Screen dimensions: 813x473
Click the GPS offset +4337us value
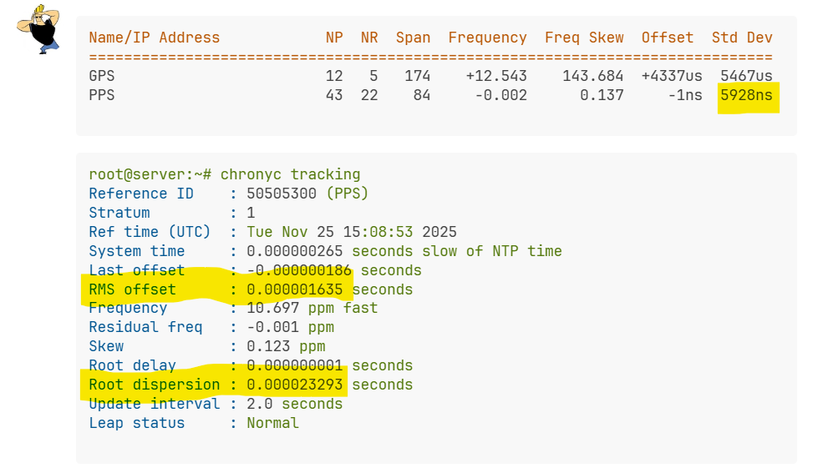[x=672, y=76]
